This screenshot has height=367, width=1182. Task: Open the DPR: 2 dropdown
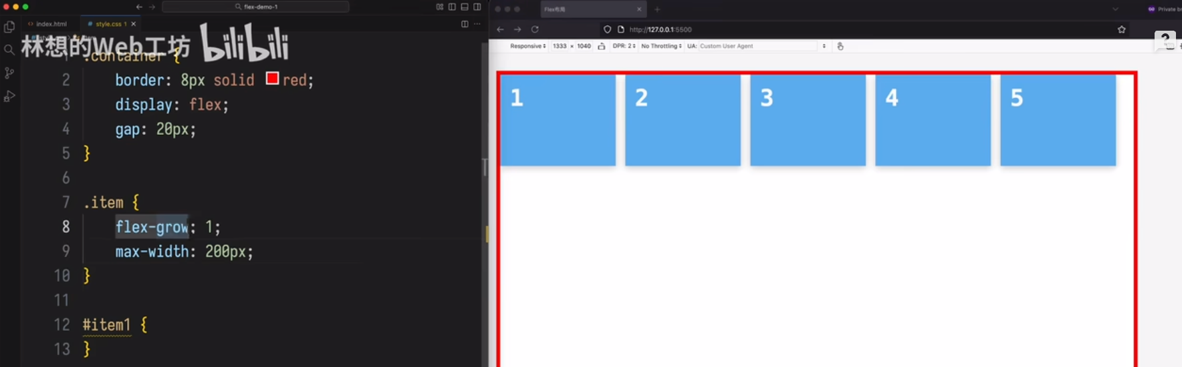pyautogui.click(x=624, y=46)
